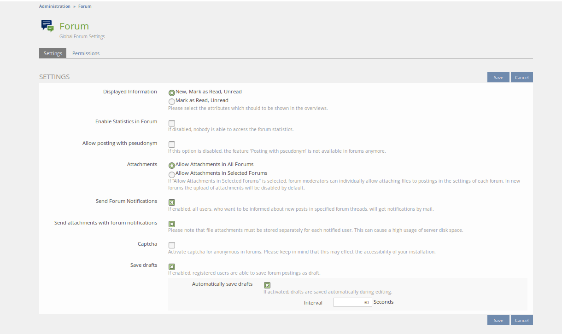Open the Permissions tab
Image resolution: width=562 pixels, height=334 pixels.
[x=86, y=53]
